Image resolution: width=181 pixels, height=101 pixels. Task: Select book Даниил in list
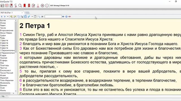pos(3,85)
